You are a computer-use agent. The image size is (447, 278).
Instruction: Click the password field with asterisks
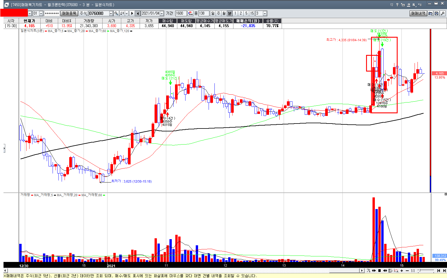click(52, 13)
